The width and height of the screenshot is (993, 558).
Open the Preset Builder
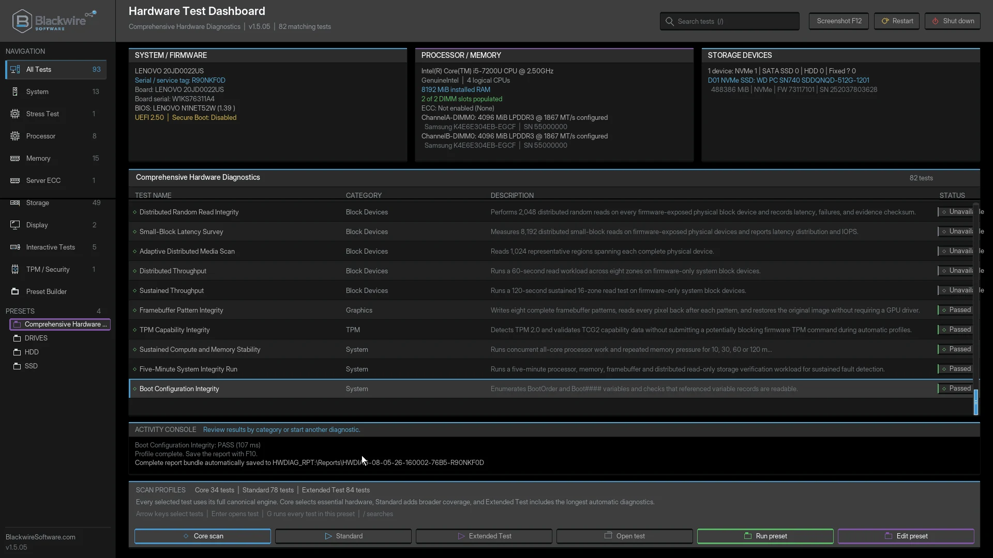pyautogui.click(x=56, y=292)
